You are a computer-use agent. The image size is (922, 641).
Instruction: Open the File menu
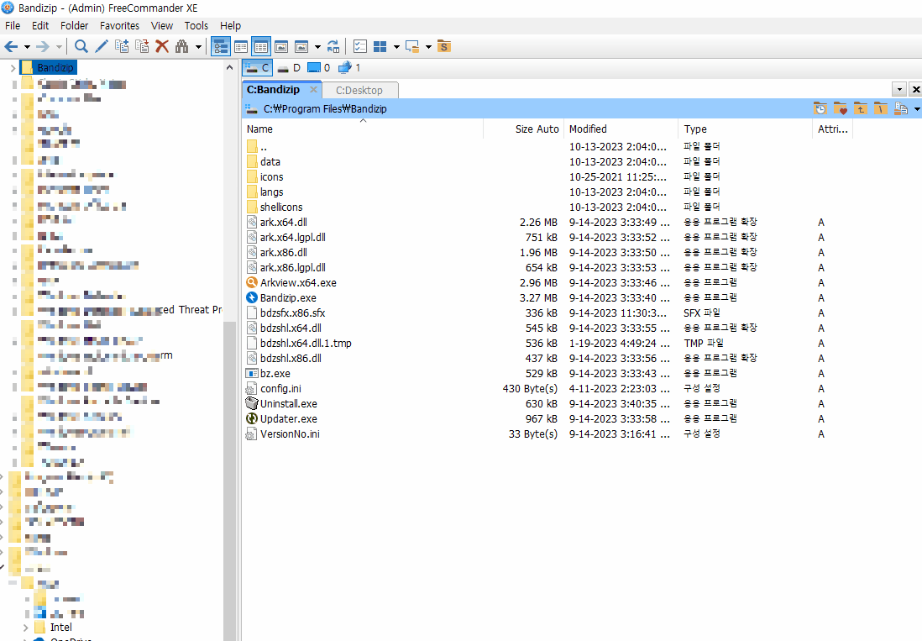coord(13,26)
